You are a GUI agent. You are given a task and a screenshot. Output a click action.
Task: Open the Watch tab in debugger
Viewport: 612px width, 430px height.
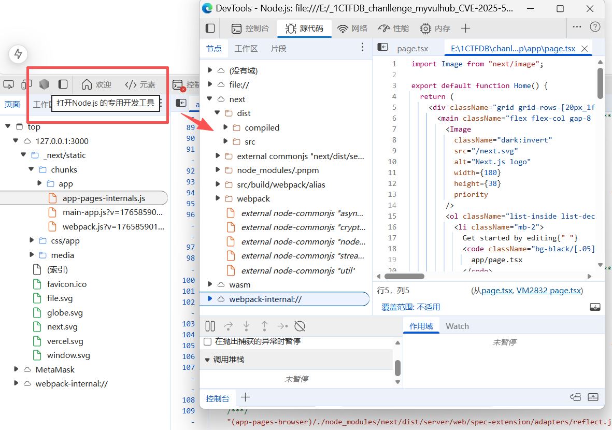tap(457, 326)
